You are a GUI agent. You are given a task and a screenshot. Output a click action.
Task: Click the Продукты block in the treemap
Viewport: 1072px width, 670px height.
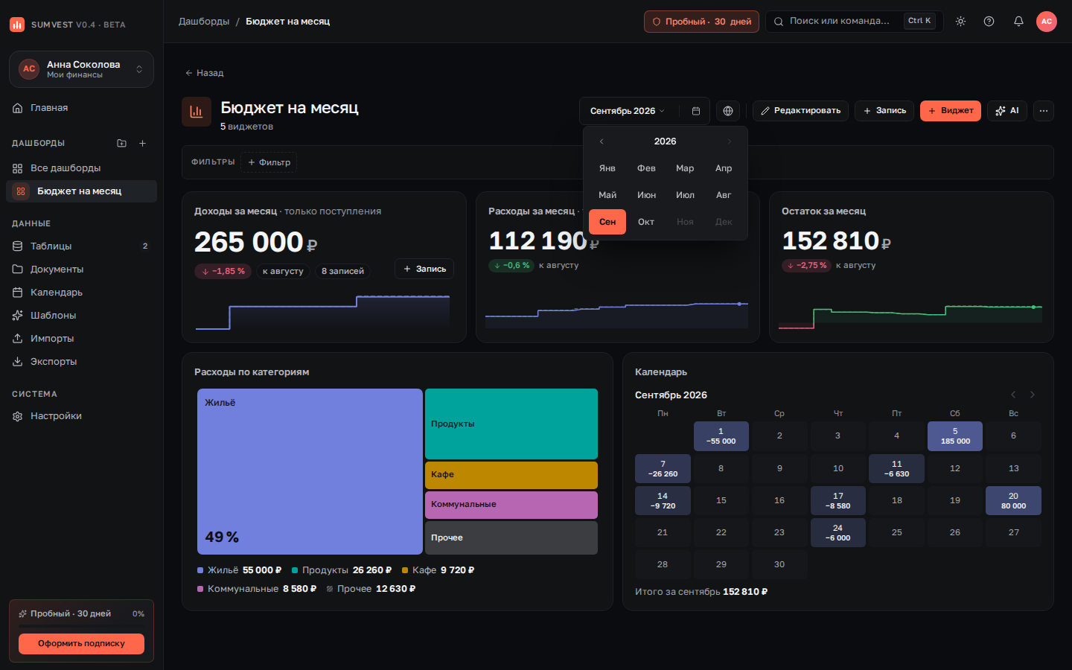click(511, 424)
